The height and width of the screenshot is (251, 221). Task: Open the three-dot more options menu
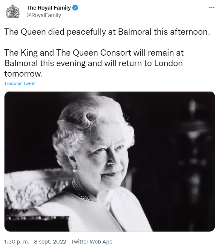click(212, 8)
